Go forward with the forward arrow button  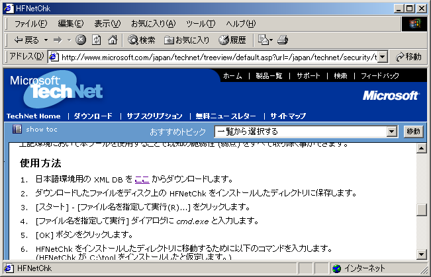[x=58, y=40]
